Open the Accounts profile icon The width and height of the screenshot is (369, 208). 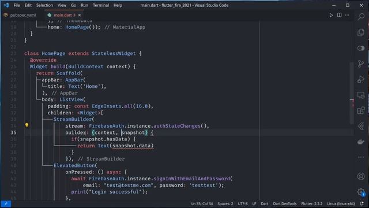(361, 176)
